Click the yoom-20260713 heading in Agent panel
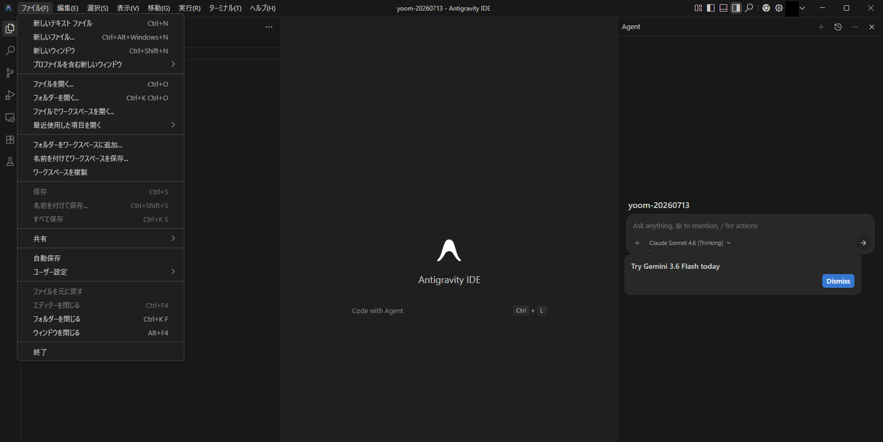The image size is (883, 442). click(658, 205)
